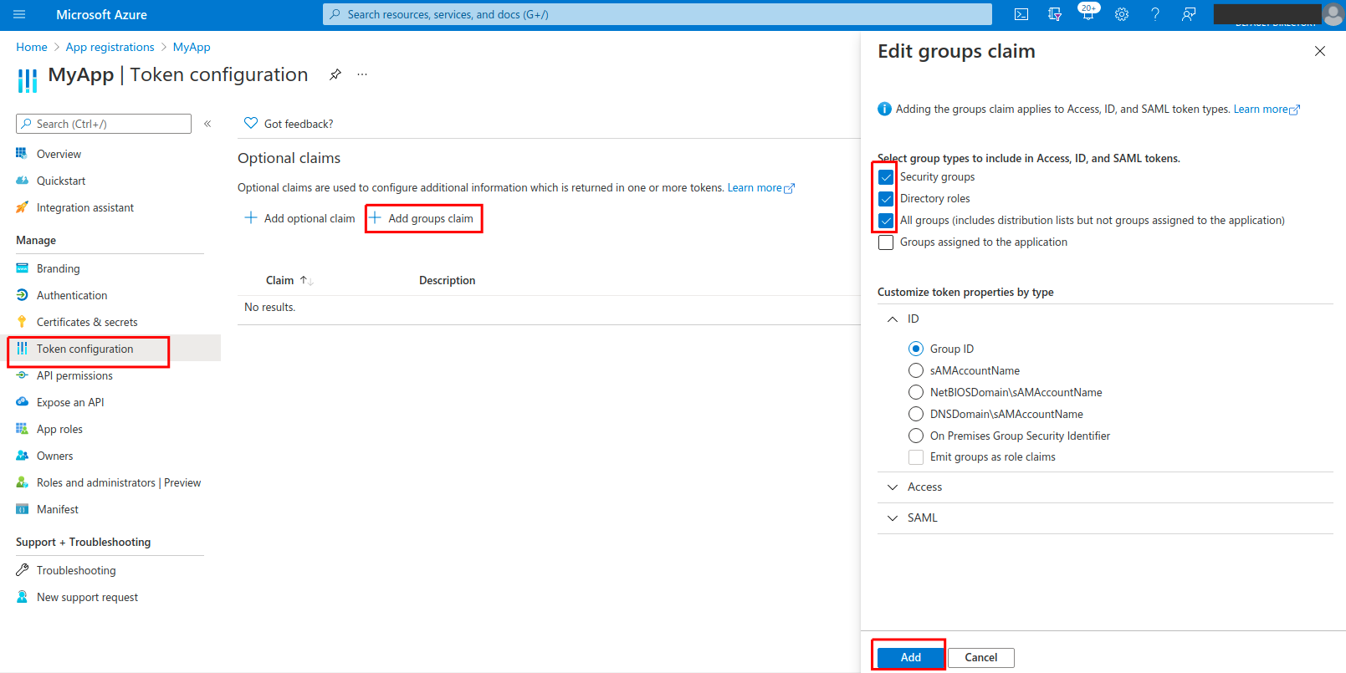1346x673 pixels.
Task: Click the App roles icon
Action: coord(22,429)
